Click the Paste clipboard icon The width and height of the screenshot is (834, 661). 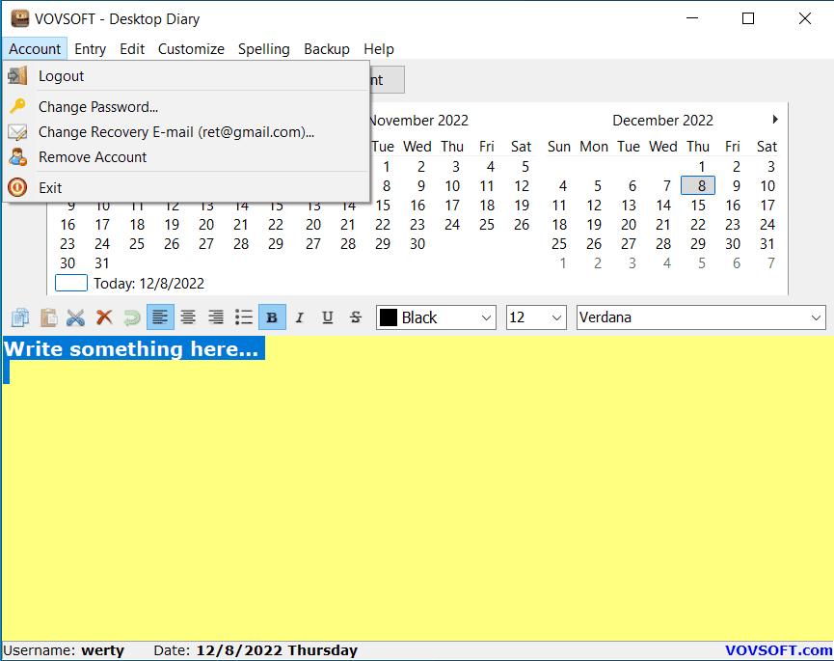48,317
